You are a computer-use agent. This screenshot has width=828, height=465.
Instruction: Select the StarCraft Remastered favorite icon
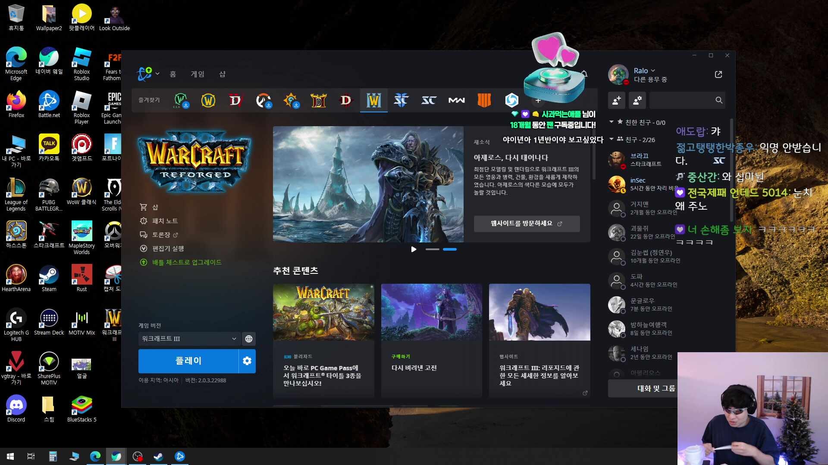pos(429,100)
